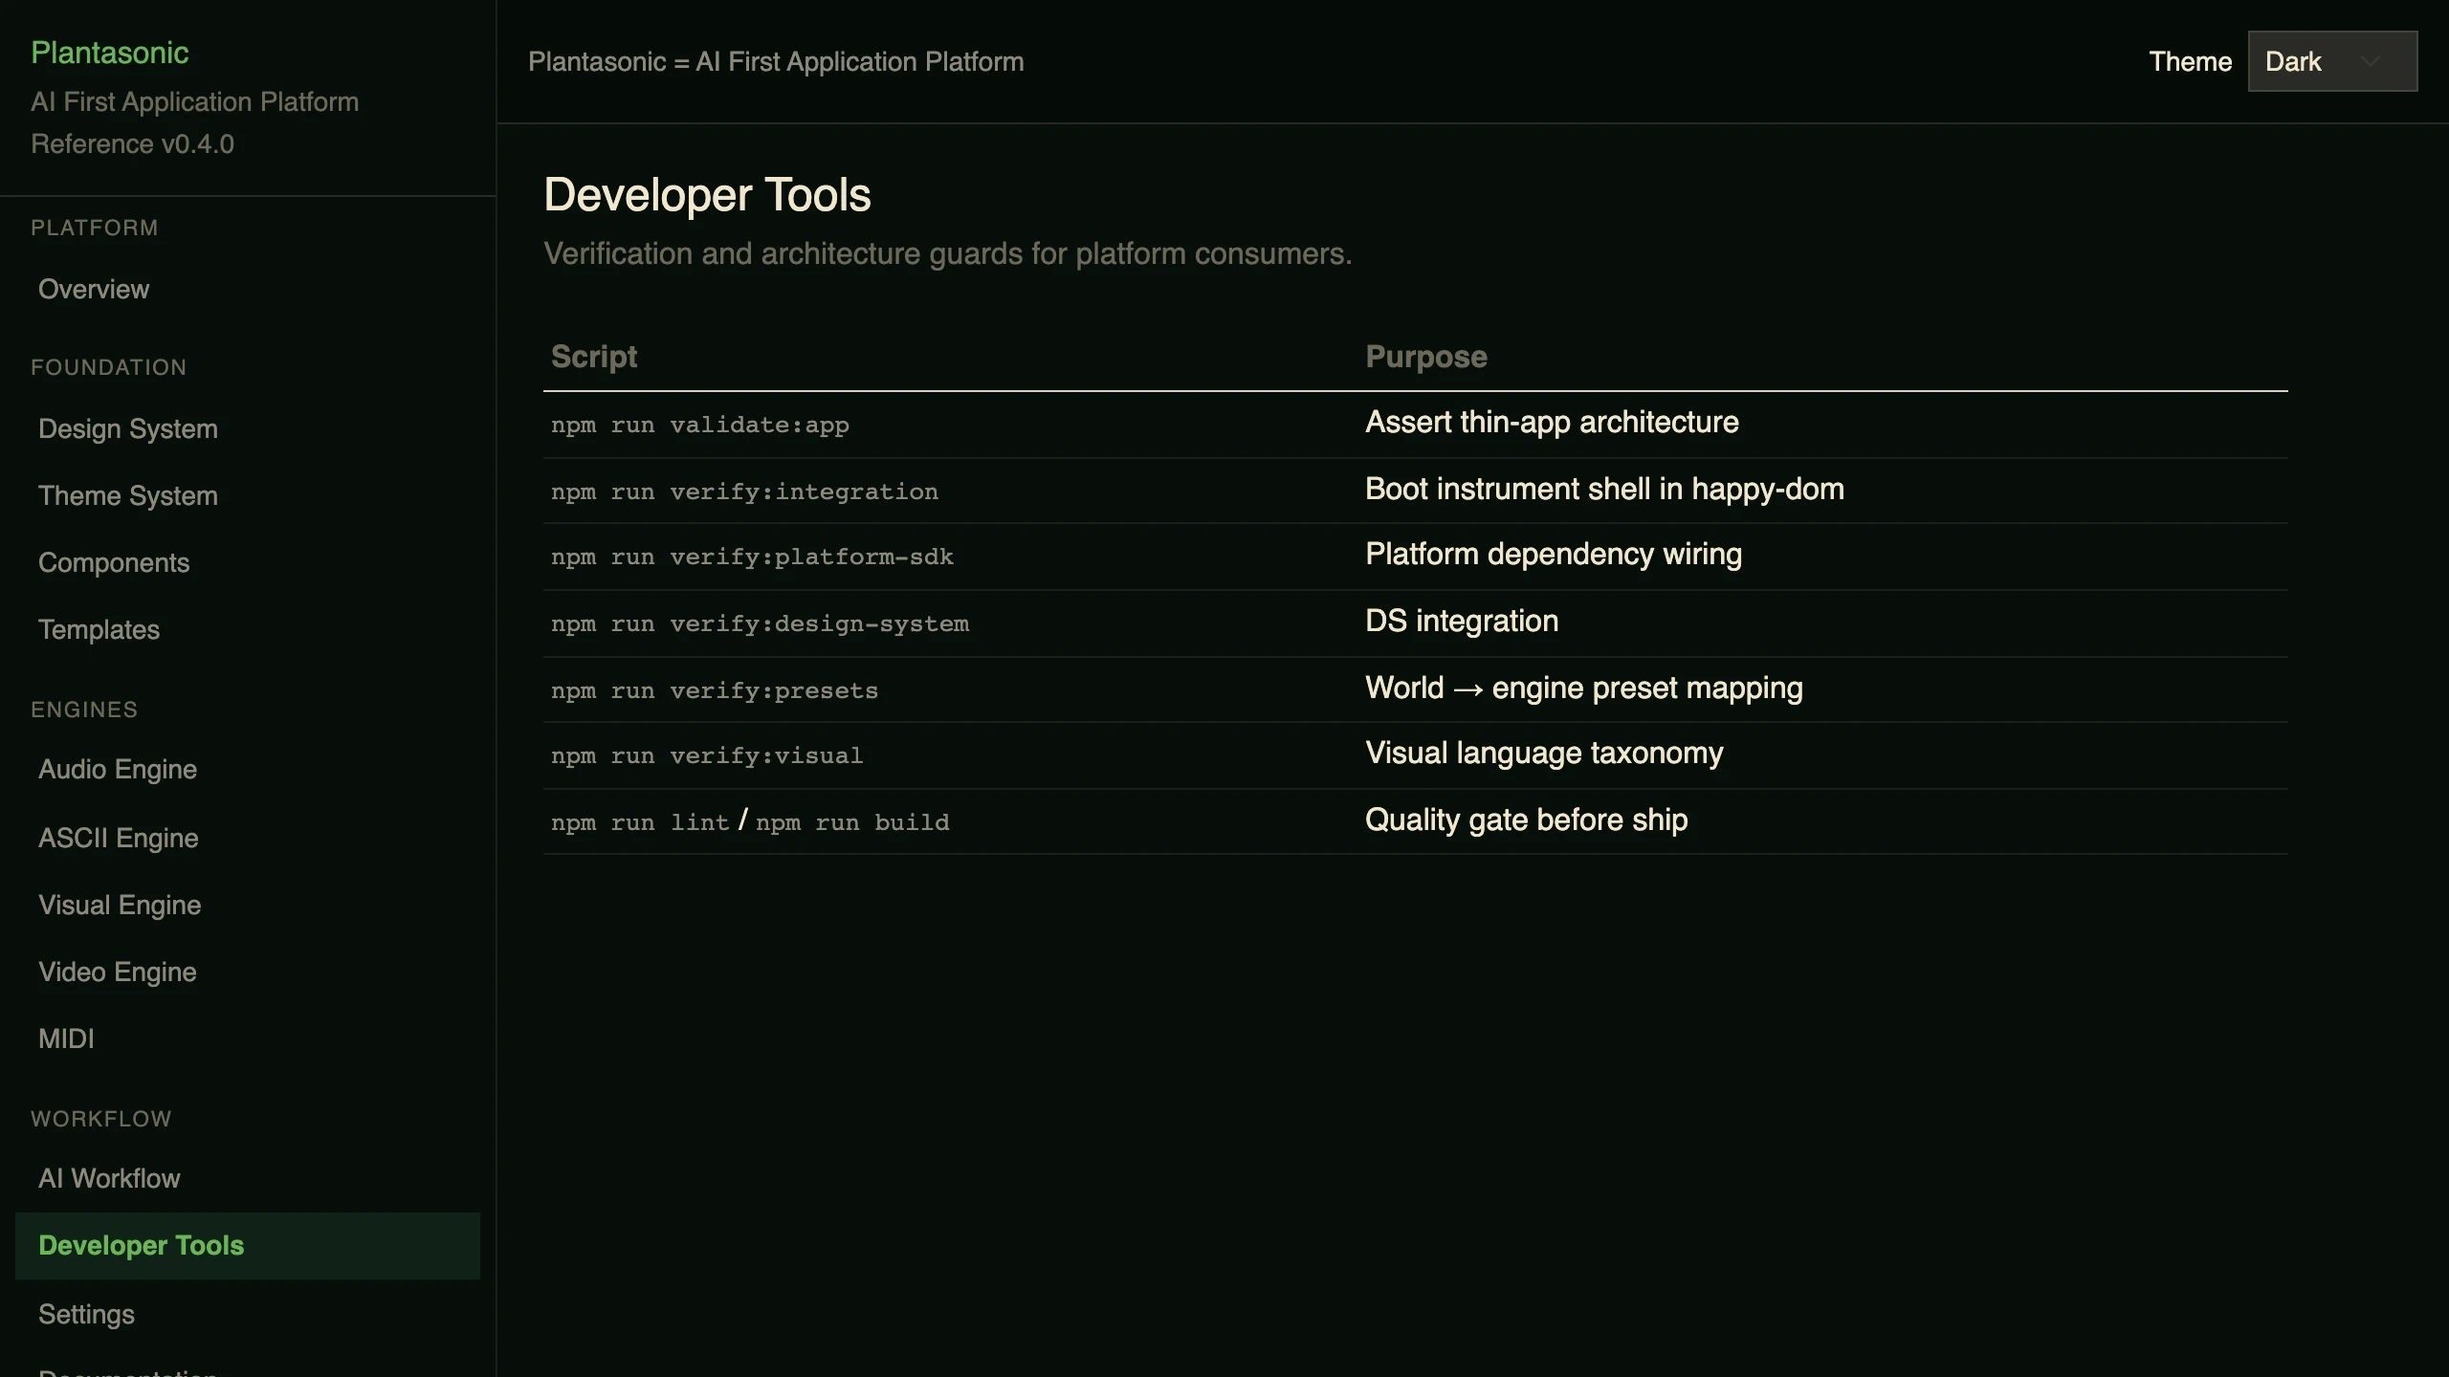This screenshot has width=2449, height=1377.
Task: Open the Overview page in sidebar
Action: tap(248, 289)
